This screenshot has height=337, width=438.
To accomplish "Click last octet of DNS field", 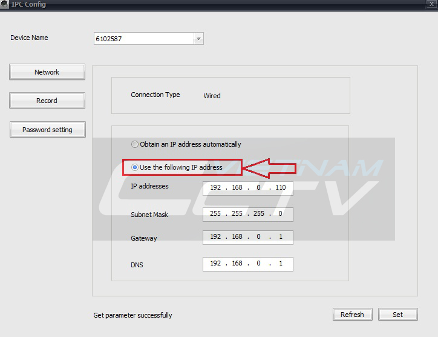I will click(x=280, y=264).
